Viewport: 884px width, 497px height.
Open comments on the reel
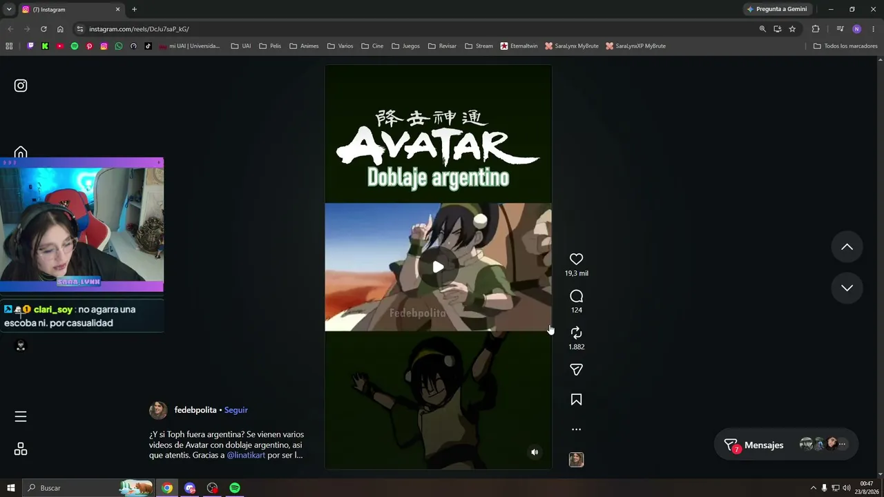[x=576, y=296]
